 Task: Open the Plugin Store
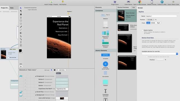tap(115, 3)
